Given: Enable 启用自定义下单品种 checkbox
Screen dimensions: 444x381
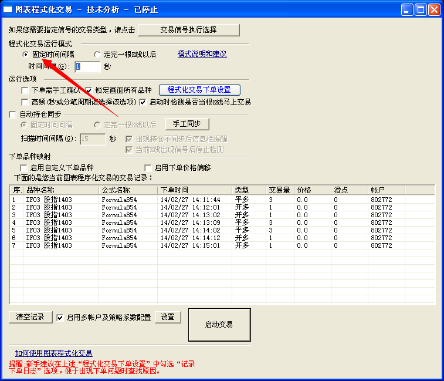Looking at the screenshot, I should tap(23, 168).
